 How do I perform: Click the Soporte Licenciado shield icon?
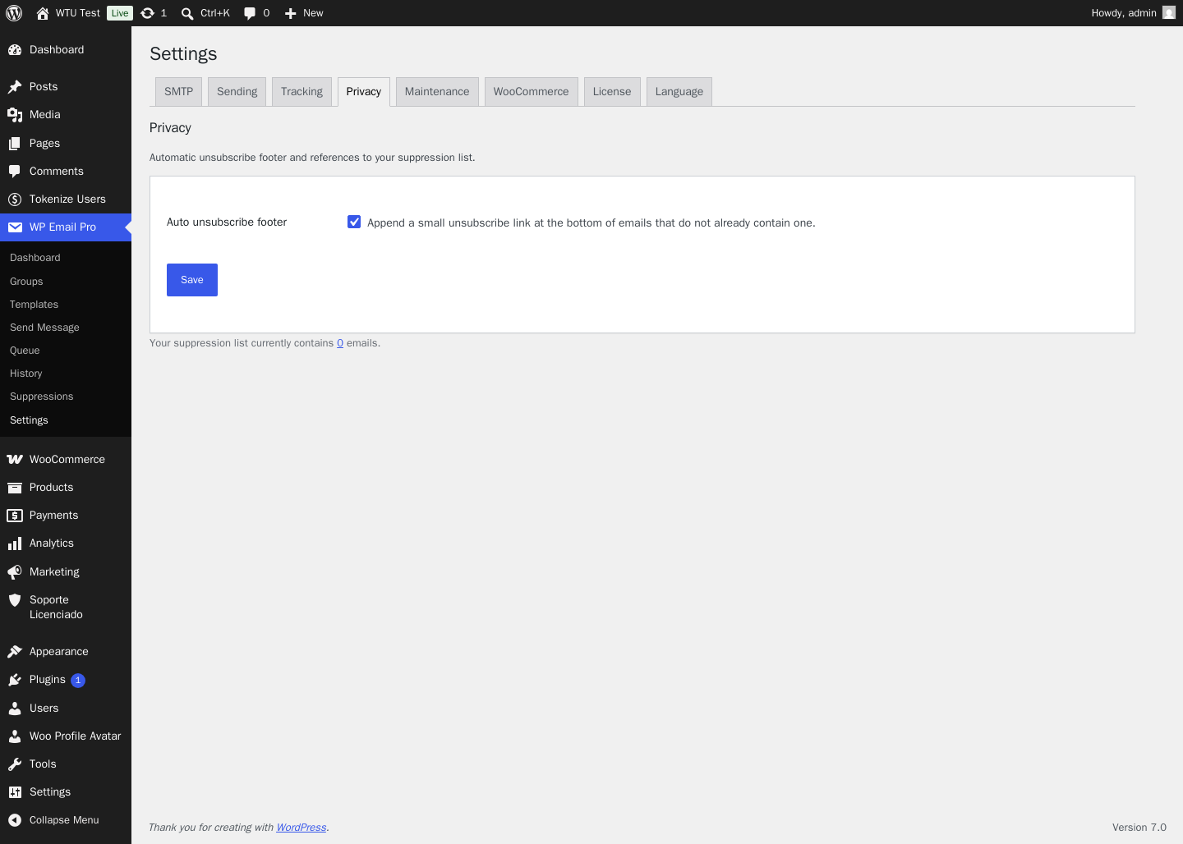(x=15, y=600)
